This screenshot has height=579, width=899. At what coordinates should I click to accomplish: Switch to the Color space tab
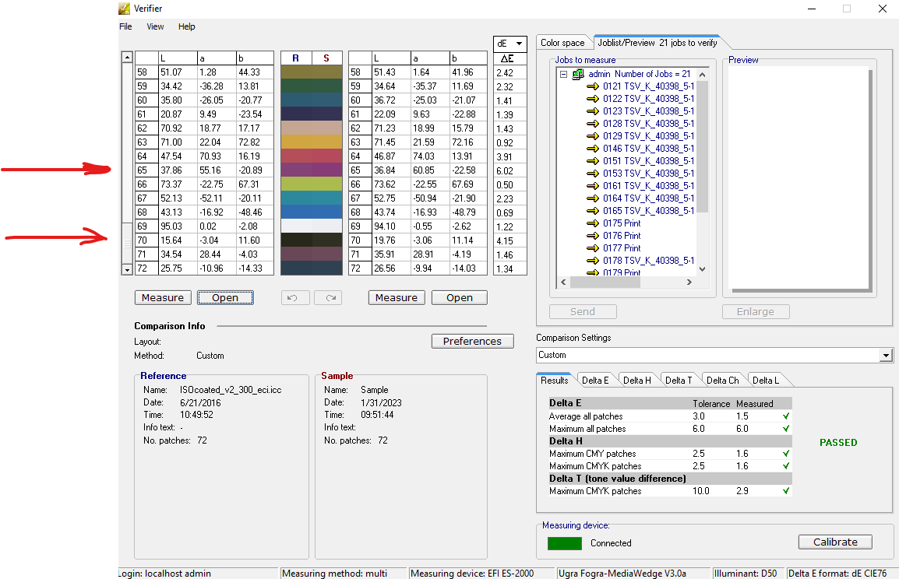562,43
